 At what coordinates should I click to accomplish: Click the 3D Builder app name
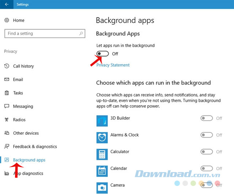point(120,118)
